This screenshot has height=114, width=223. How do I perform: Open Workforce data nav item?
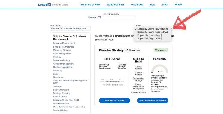point(115,5)
